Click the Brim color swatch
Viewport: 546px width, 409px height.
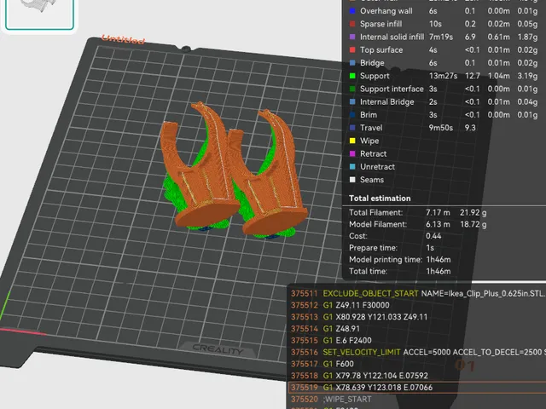pyautogui.click(x=352, y=115)
